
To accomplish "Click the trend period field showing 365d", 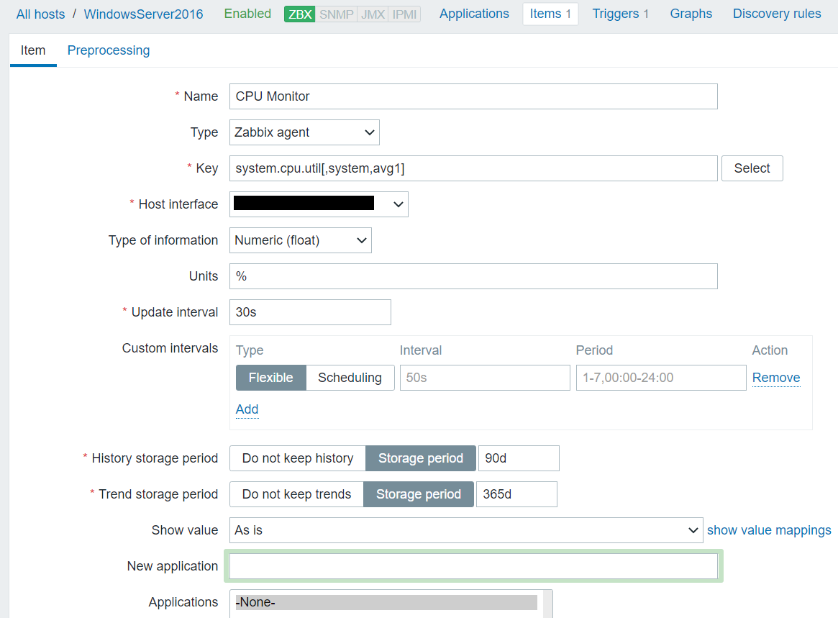I will [516, 494].
